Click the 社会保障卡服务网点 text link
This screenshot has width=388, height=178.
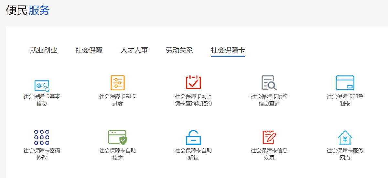pyautogui.click(x=345, y=154)
